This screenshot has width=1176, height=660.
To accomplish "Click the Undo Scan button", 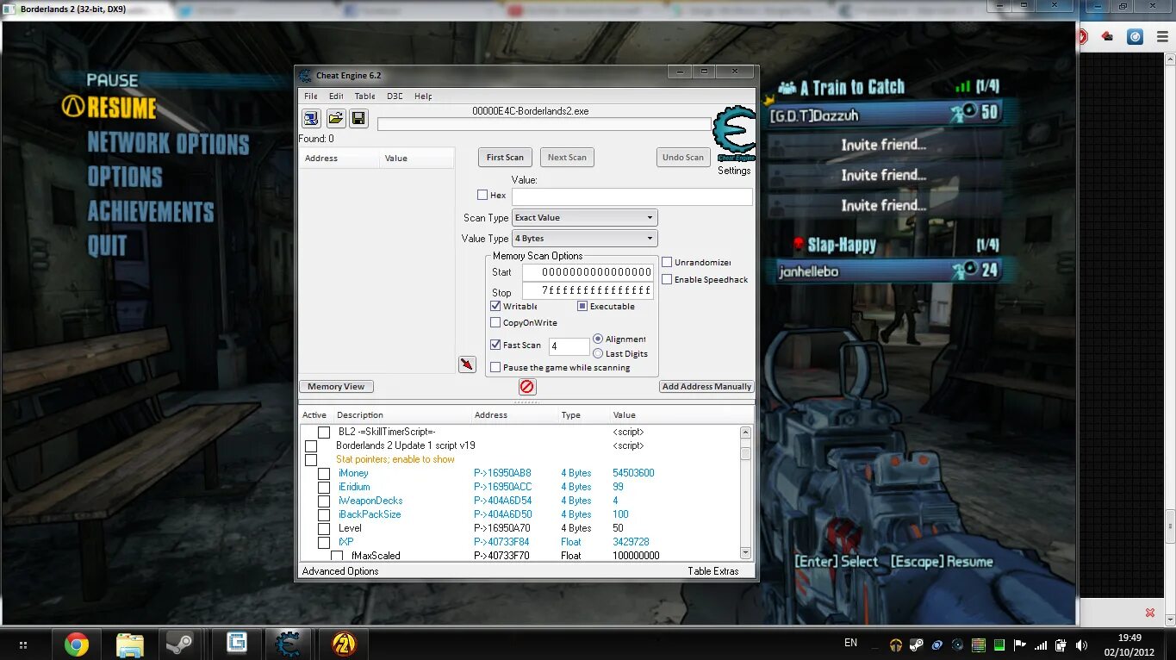I will pyautogui.click(x=683, y=157).
